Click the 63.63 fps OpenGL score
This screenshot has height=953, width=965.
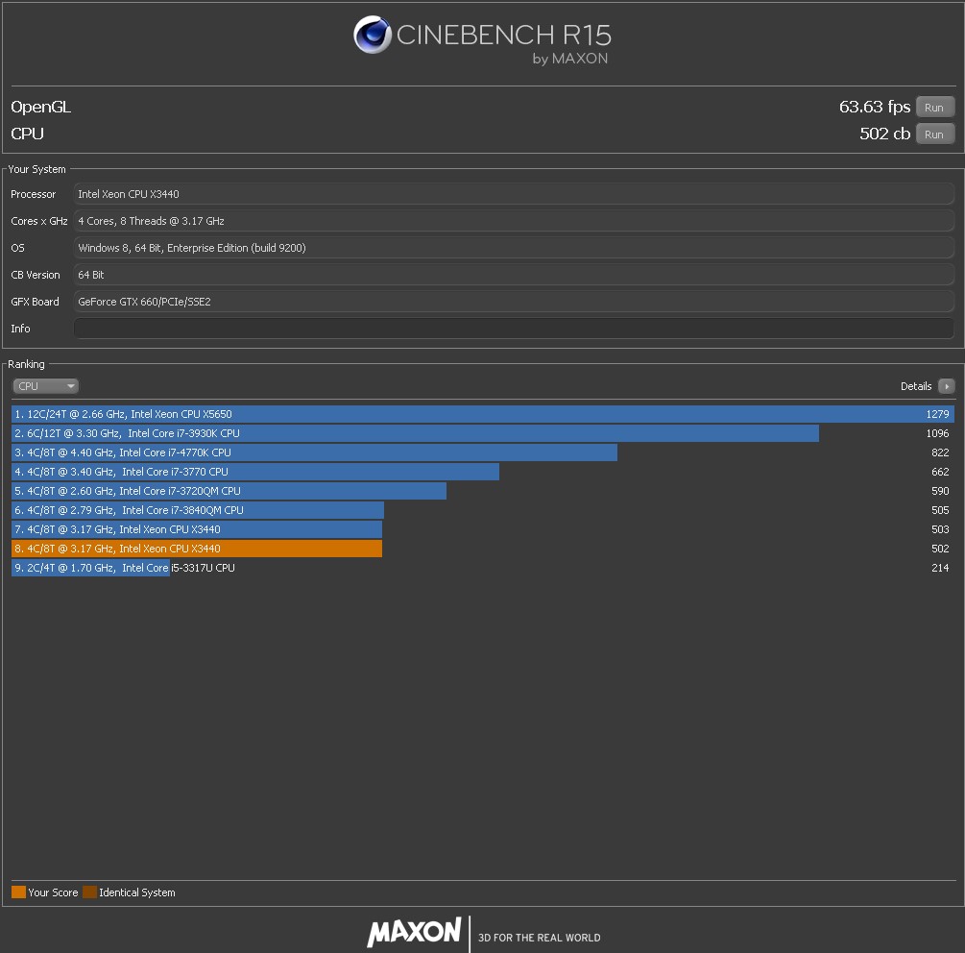[875, 108]
